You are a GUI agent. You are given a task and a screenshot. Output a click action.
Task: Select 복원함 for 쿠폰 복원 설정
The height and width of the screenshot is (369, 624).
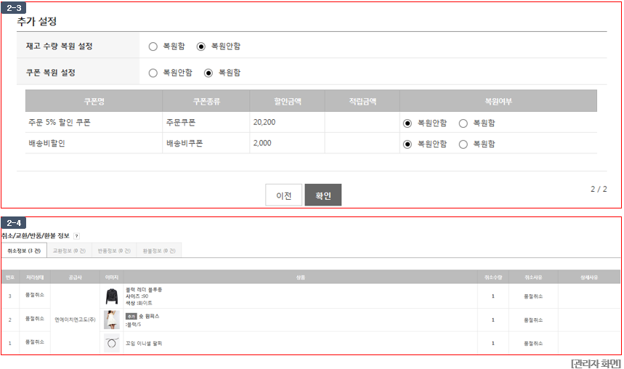point(208,73)
